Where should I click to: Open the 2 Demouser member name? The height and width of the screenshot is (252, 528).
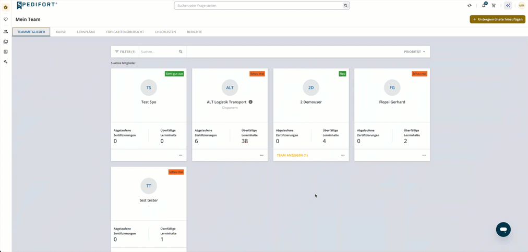point(311,102)
